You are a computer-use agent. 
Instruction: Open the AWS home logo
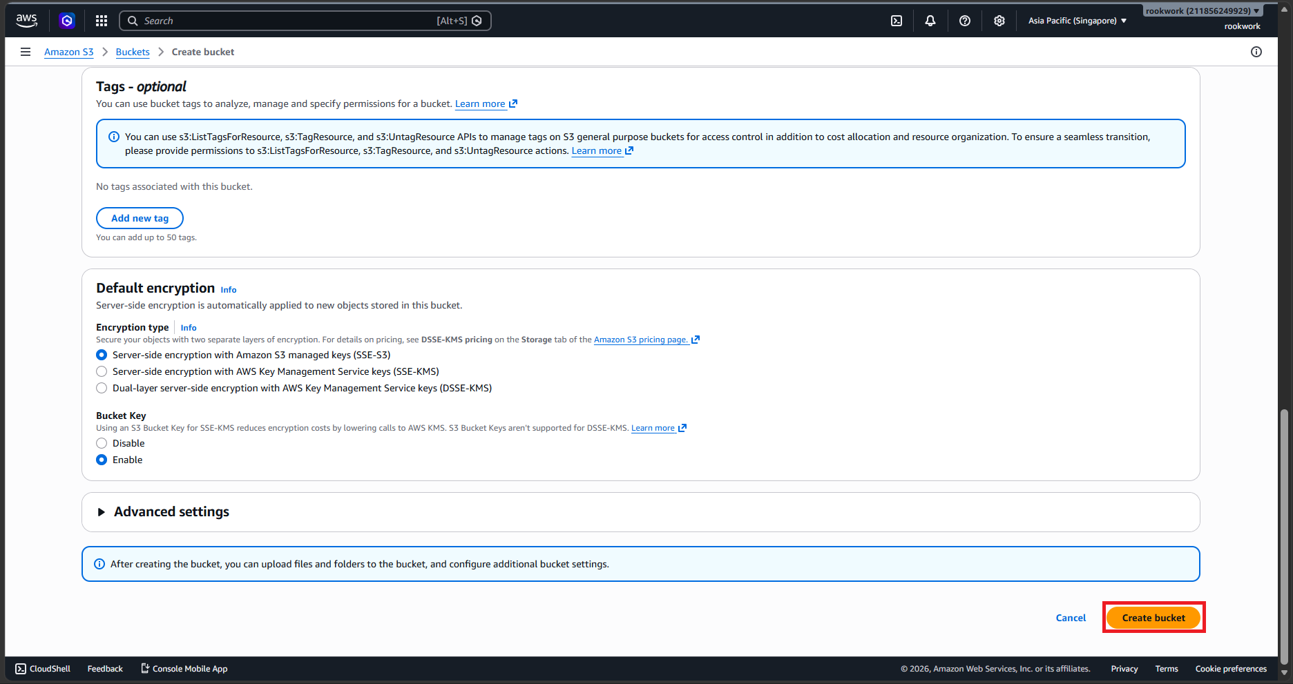click(26, 21)
